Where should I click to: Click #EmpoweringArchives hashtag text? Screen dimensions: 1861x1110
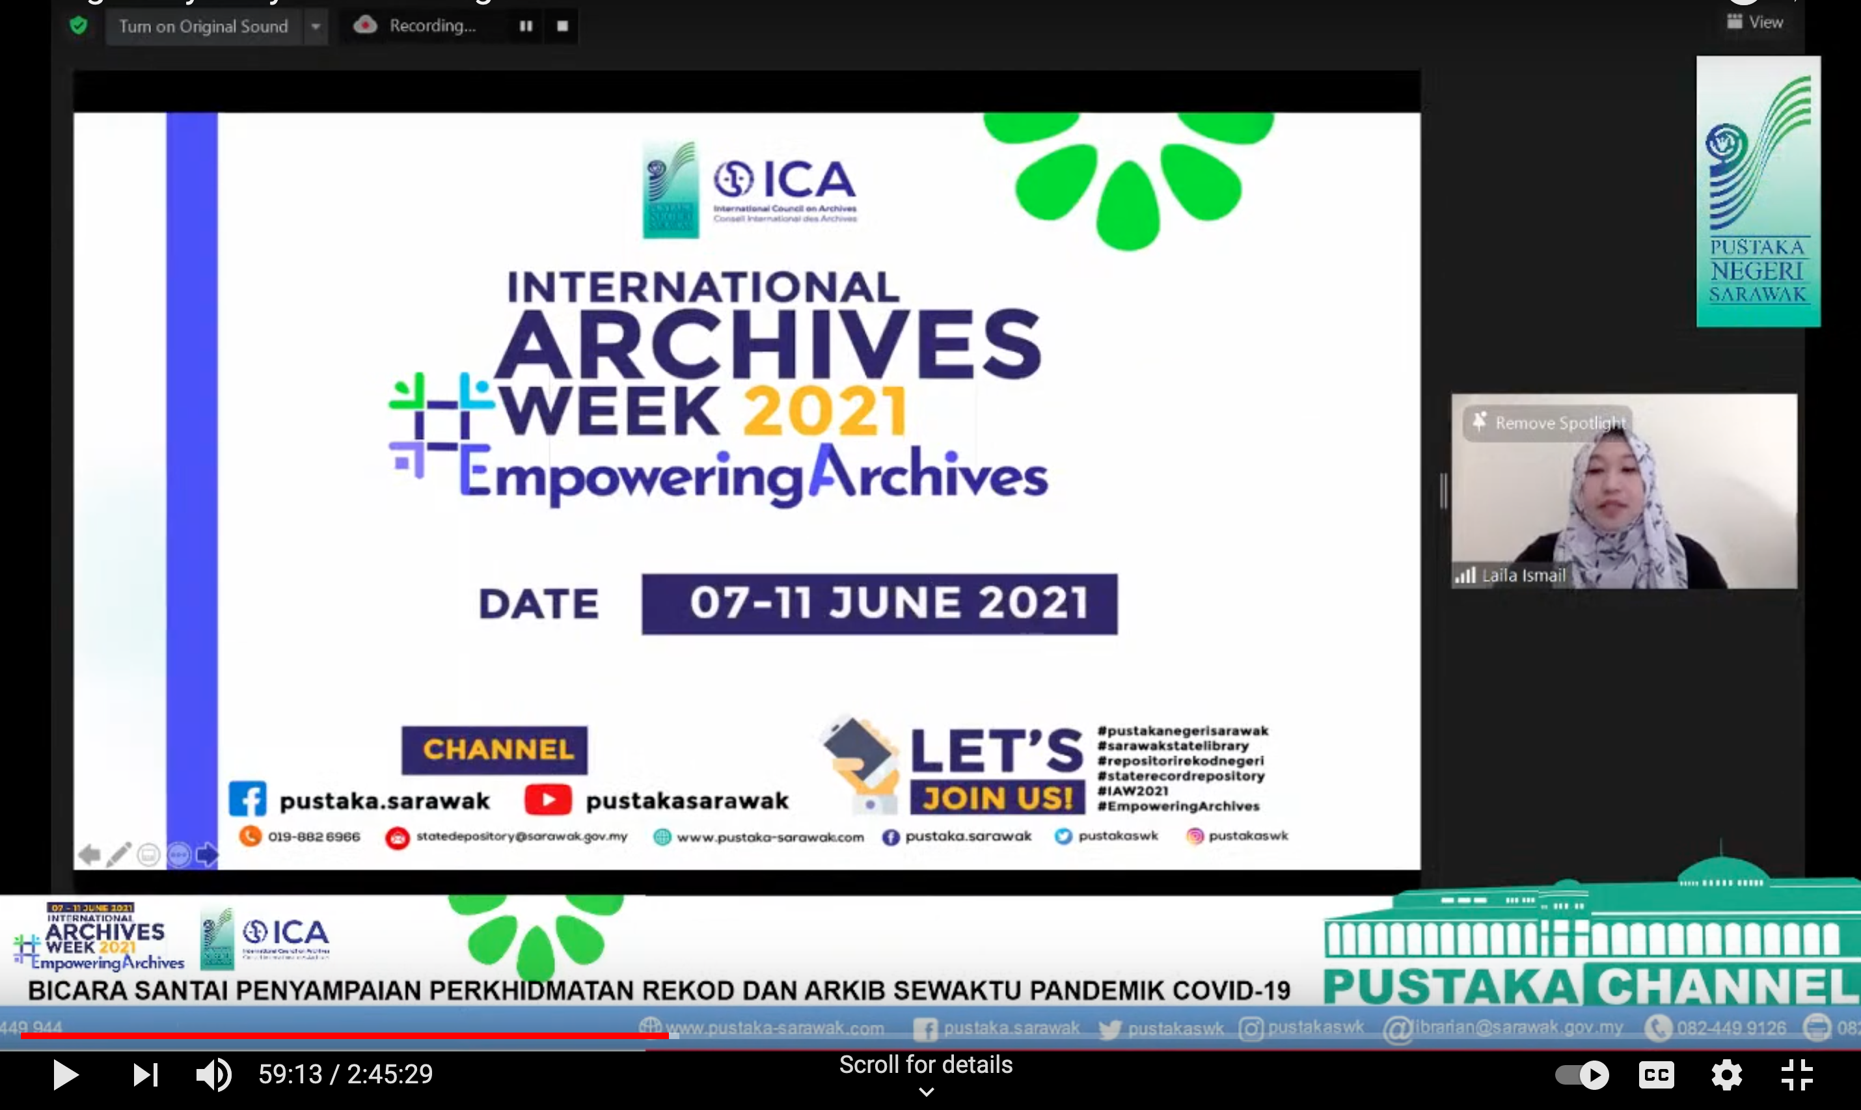[x=1178, y=806]
